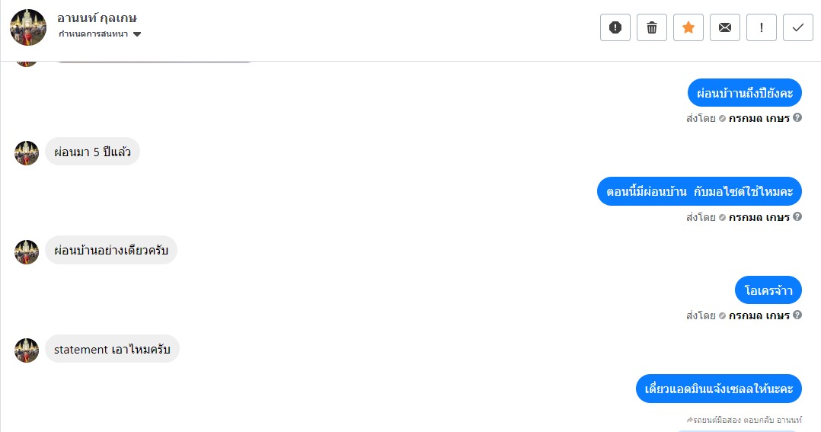Image resolution: width=821 pixels, height=432 pixels.
Task: Click avatar beside statement เอาไหมครับ message
Action: (x=27, y=350)
